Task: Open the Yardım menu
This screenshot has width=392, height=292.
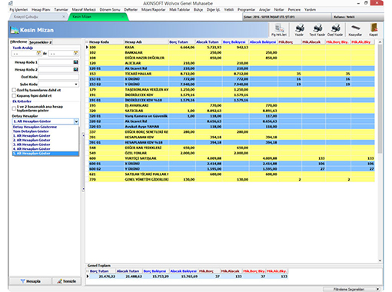Action: tap(310, 10)
